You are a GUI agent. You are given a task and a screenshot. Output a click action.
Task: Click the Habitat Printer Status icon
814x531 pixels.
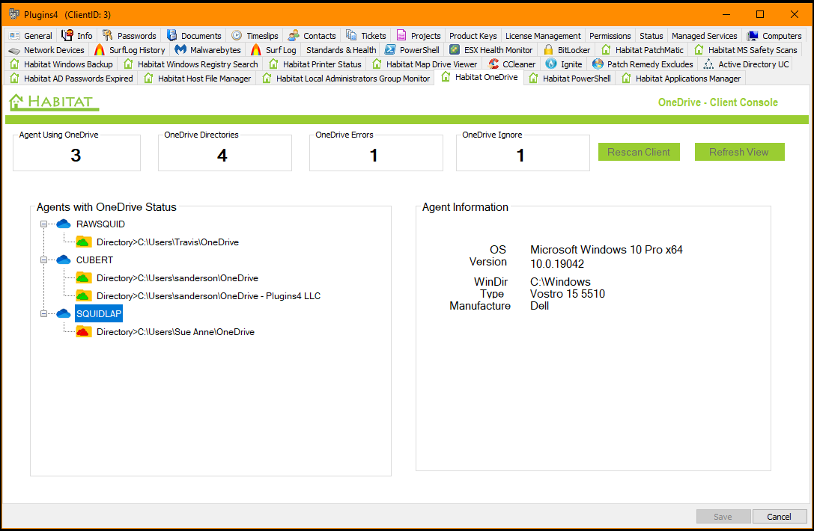click(x=273, y=64)
